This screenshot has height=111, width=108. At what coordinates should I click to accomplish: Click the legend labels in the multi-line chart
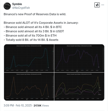pos(99,91)
